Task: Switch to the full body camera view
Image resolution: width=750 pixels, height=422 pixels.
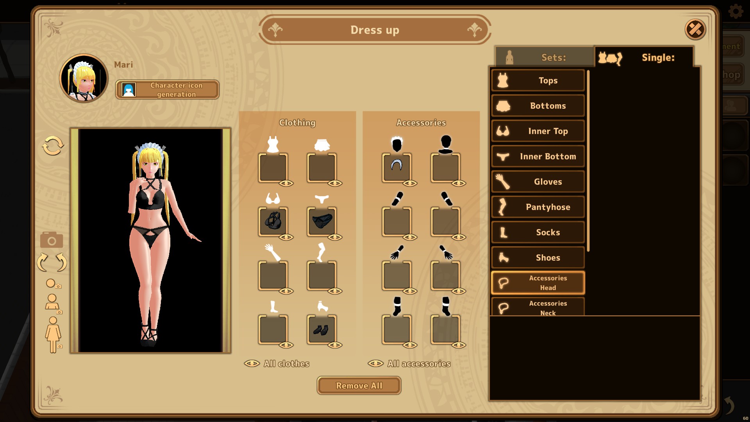Action: click(54, 334)
